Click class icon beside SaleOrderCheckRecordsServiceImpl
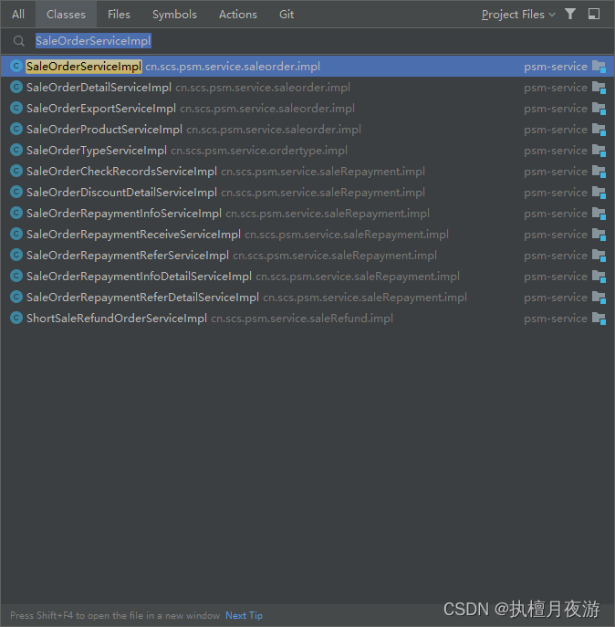615x627 pixels. click(16, 171)
